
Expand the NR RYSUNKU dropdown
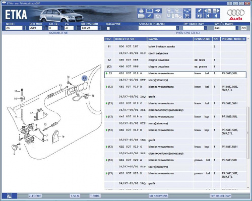[x=99, y=28]
